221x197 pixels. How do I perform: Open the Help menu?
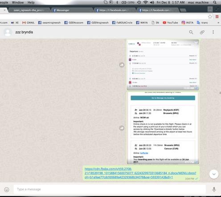click(x=31, y=2)
